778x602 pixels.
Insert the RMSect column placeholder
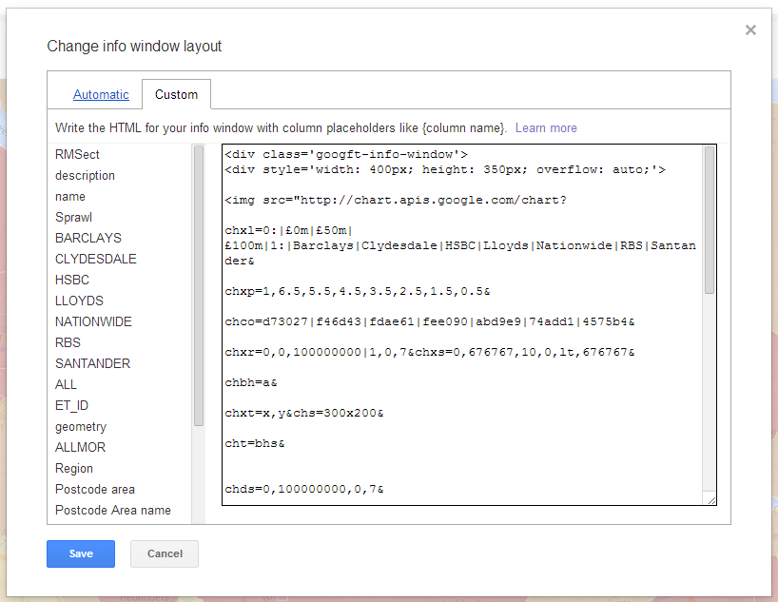(x=77, y=155)
